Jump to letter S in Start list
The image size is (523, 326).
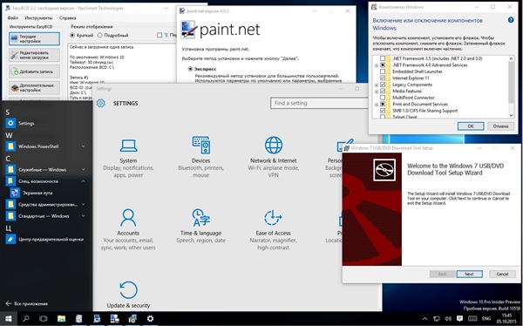tap(8, 112)
